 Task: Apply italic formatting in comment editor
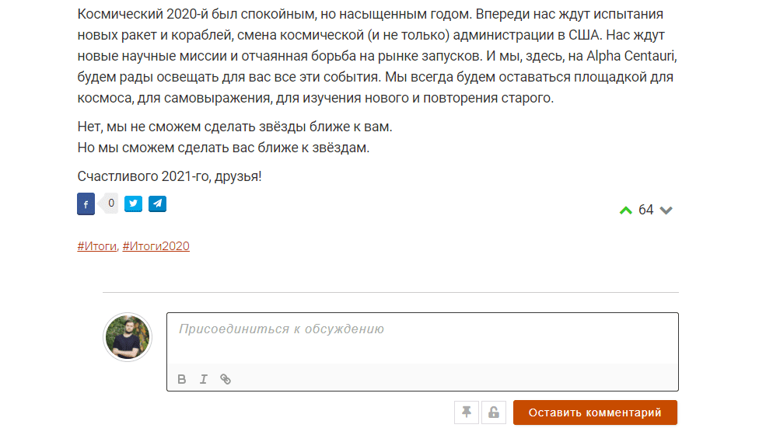[x=204, y=379]
